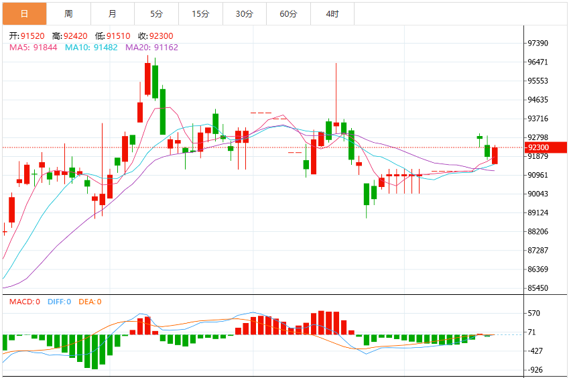Select the 60分 timeframe tab

point(288,14)
